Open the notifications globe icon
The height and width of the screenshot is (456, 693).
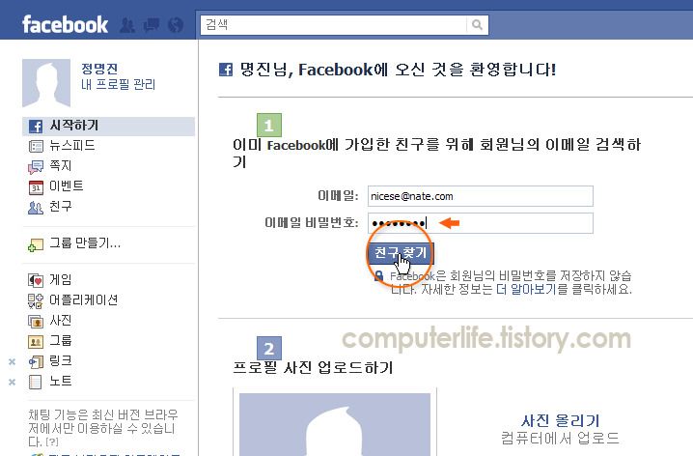(x=176, y=25)
